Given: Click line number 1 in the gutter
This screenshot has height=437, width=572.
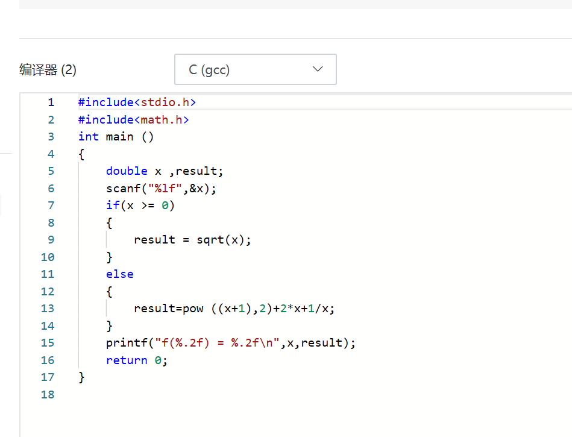Looking at the screenshot, I should [51, 102].
